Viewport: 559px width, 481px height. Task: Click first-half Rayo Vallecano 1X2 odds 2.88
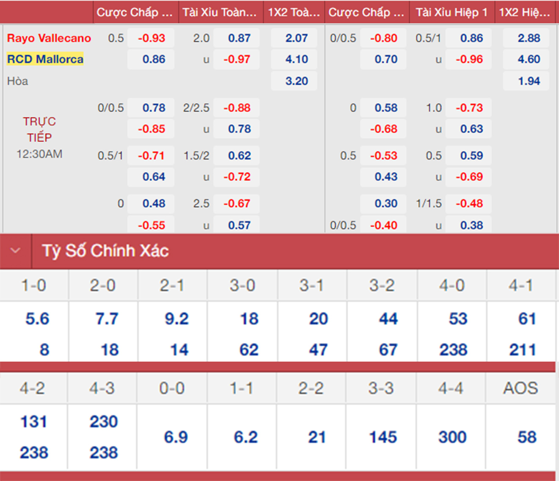click(528, 38)
